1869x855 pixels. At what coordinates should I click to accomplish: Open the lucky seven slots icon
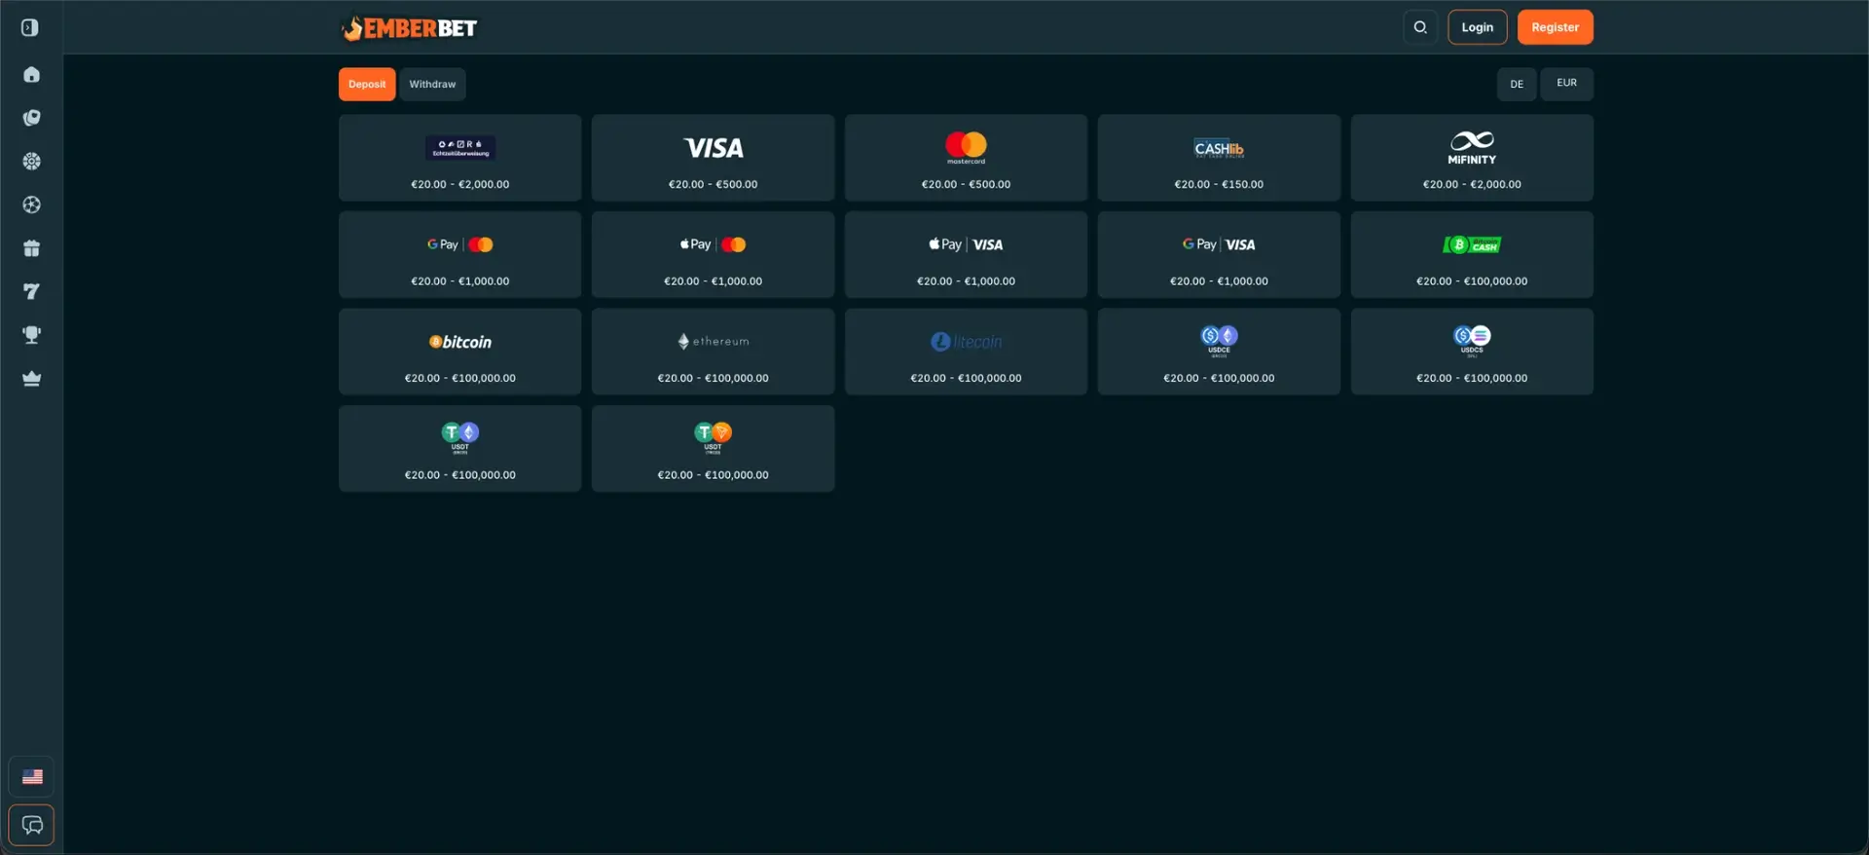tap(31, 291)
